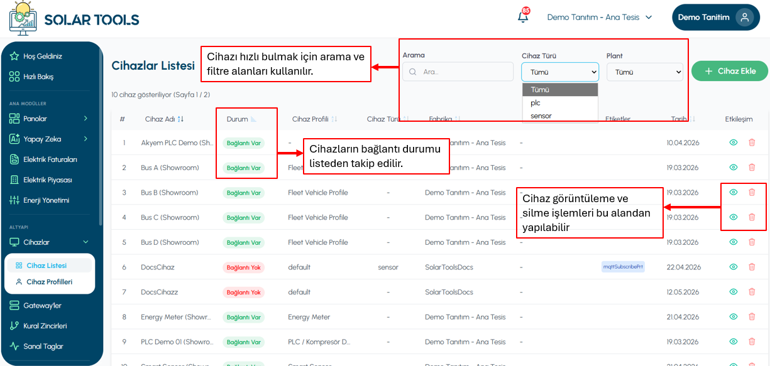Open Elektrik Faturaları from the sidebar

click(x=50, y=159)
